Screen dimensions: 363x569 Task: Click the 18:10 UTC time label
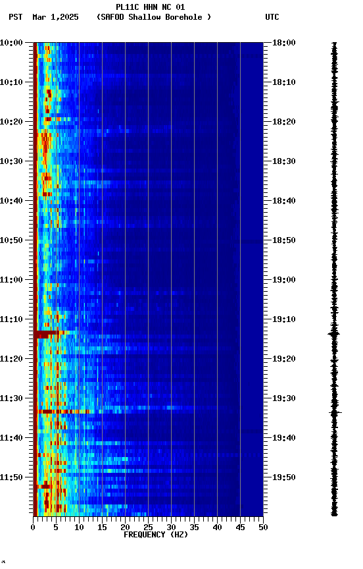(284, 82)
